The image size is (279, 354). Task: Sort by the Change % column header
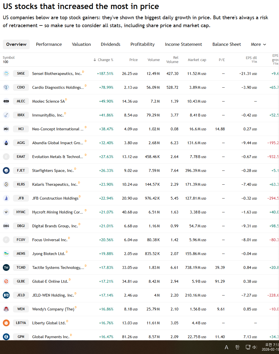click(x=103, y=60)
